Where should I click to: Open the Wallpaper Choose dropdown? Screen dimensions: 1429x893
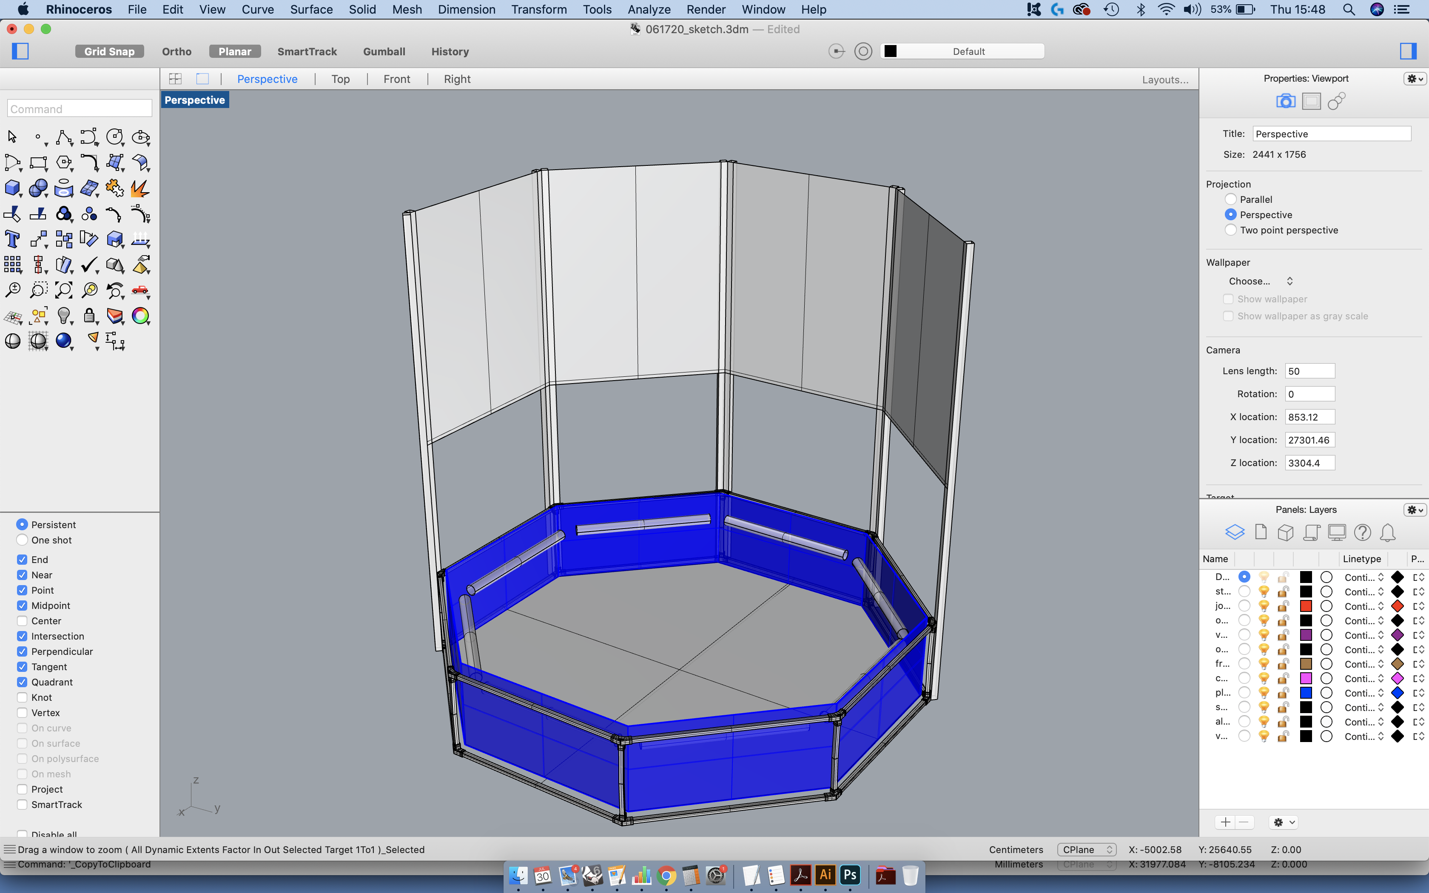point(1260,281)
